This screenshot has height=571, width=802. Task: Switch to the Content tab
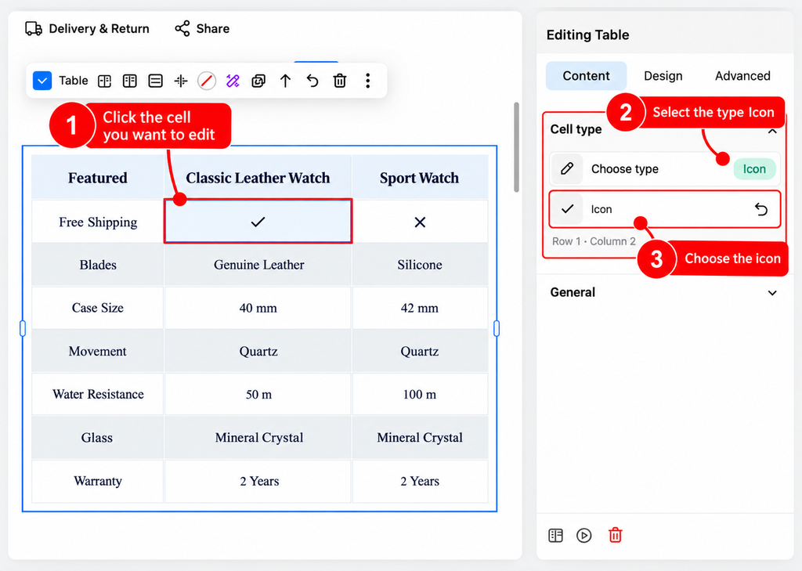coord(586,76)
